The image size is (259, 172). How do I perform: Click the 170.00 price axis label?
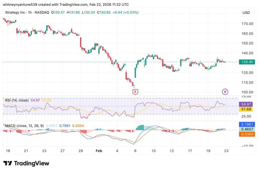[x=247, y=24]
